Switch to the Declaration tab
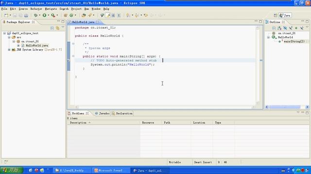Screen dimensions: 311x174 pos(122,114)
